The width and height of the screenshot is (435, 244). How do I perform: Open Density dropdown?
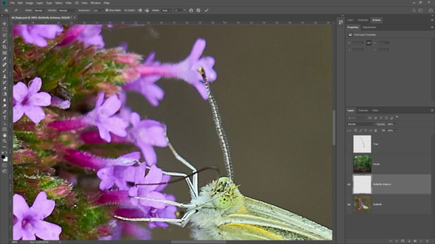[x=67, y=10]
